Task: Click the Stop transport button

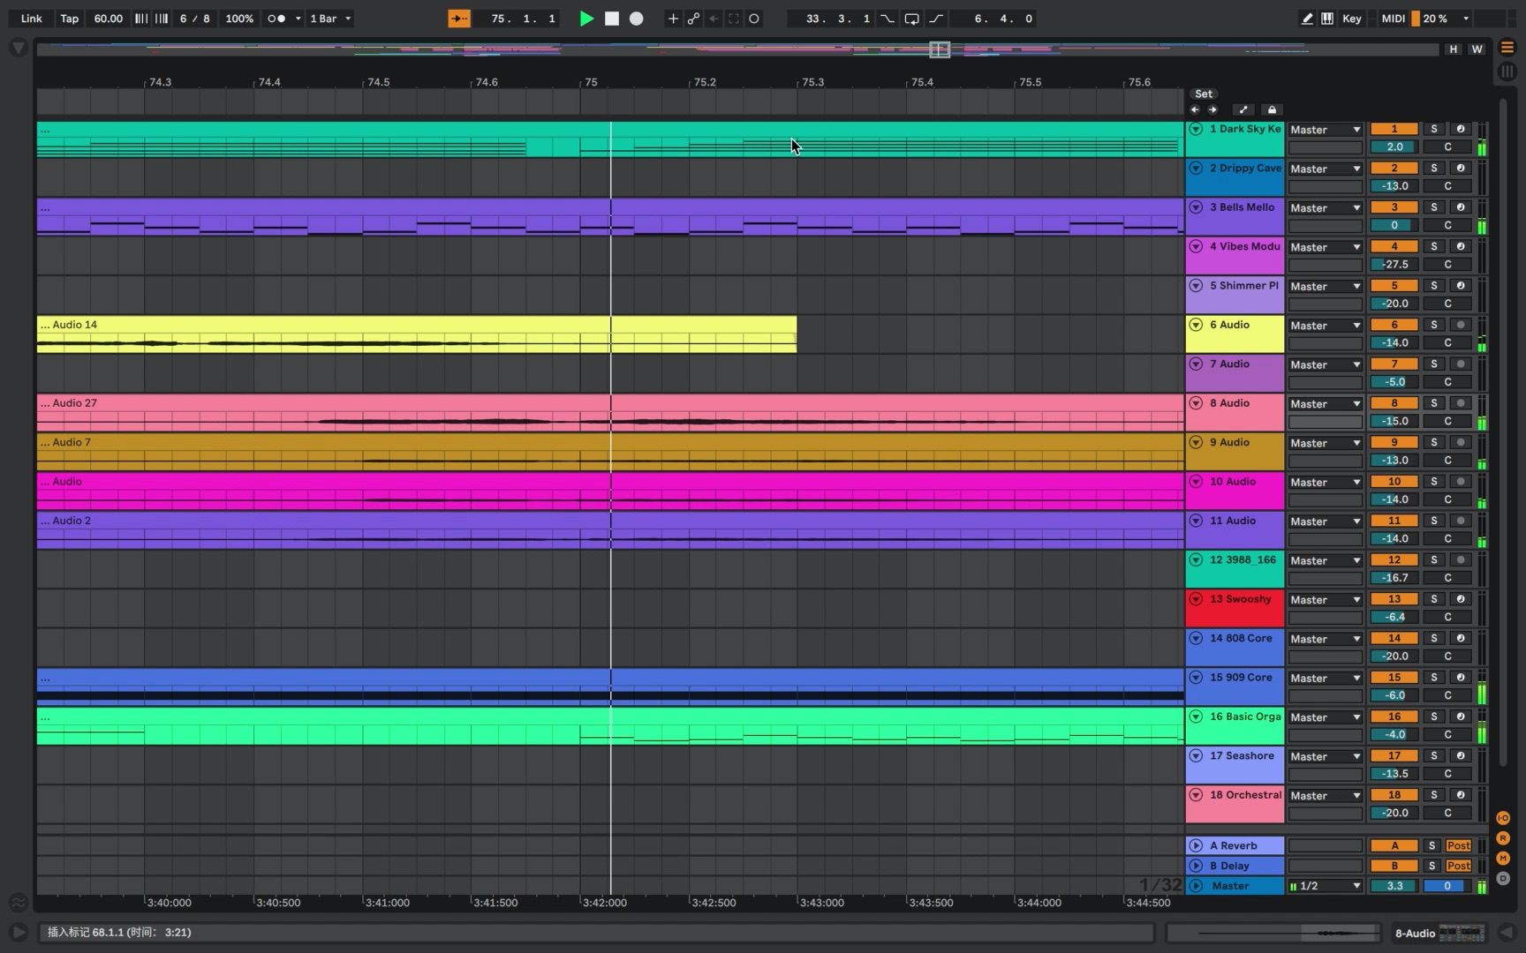Action: (611, 19)
